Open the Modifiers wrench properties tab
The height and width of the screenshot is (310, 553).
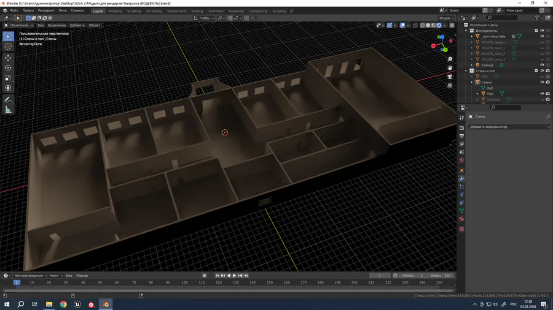coord(461,179)
